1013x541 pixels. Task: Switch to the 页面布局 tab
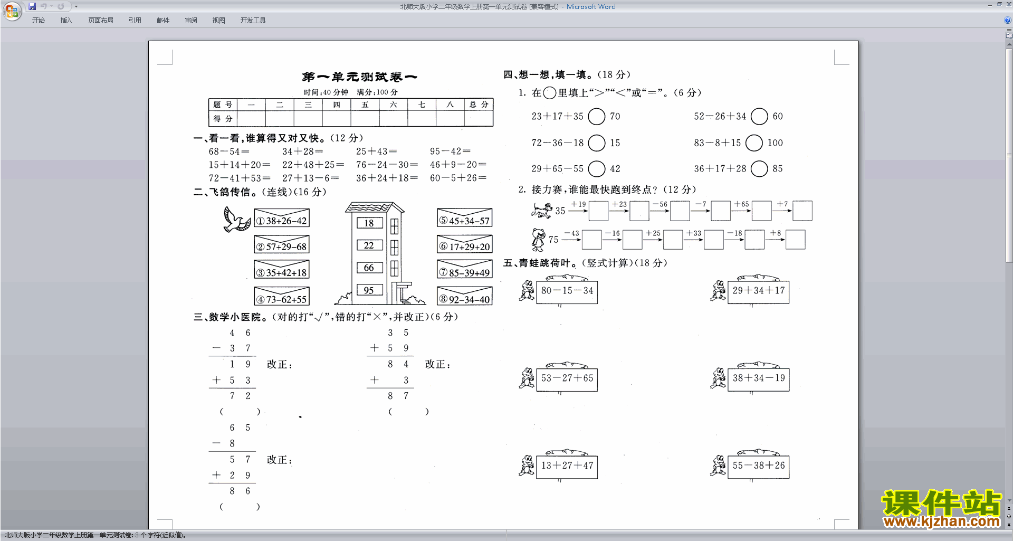click(101, 21)
